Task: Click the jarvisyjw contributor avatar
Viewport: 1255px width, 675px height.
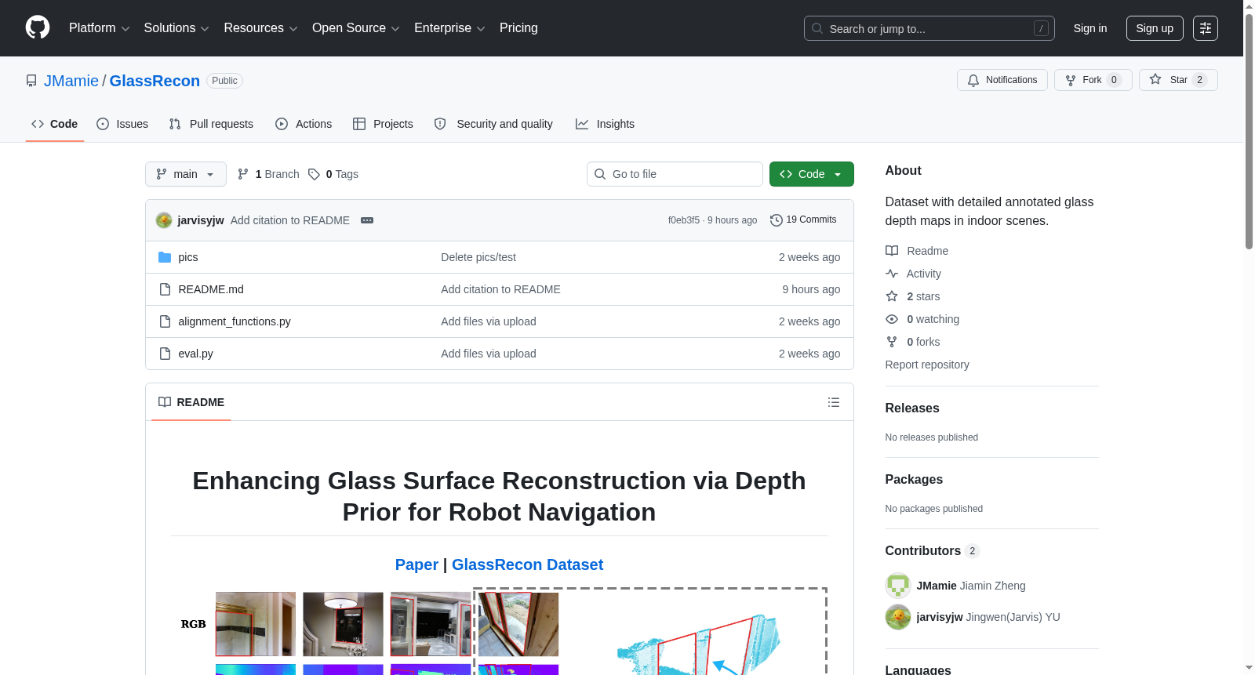Action: 898,617
